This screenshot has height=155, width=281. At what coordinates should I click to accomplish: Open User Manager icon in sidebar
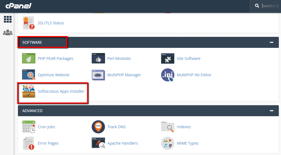[8, 33]
